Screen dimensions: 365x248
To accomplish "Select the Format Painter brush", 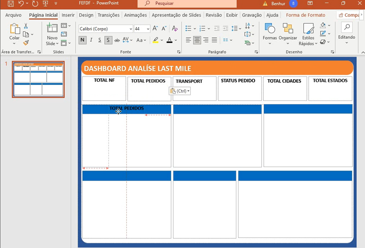I will [26, 43].
